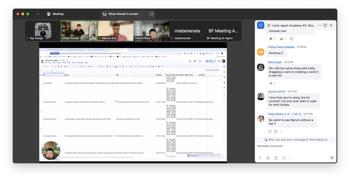
Task: Add reaction to the Podcast now message
Action: tap(291, 38)
